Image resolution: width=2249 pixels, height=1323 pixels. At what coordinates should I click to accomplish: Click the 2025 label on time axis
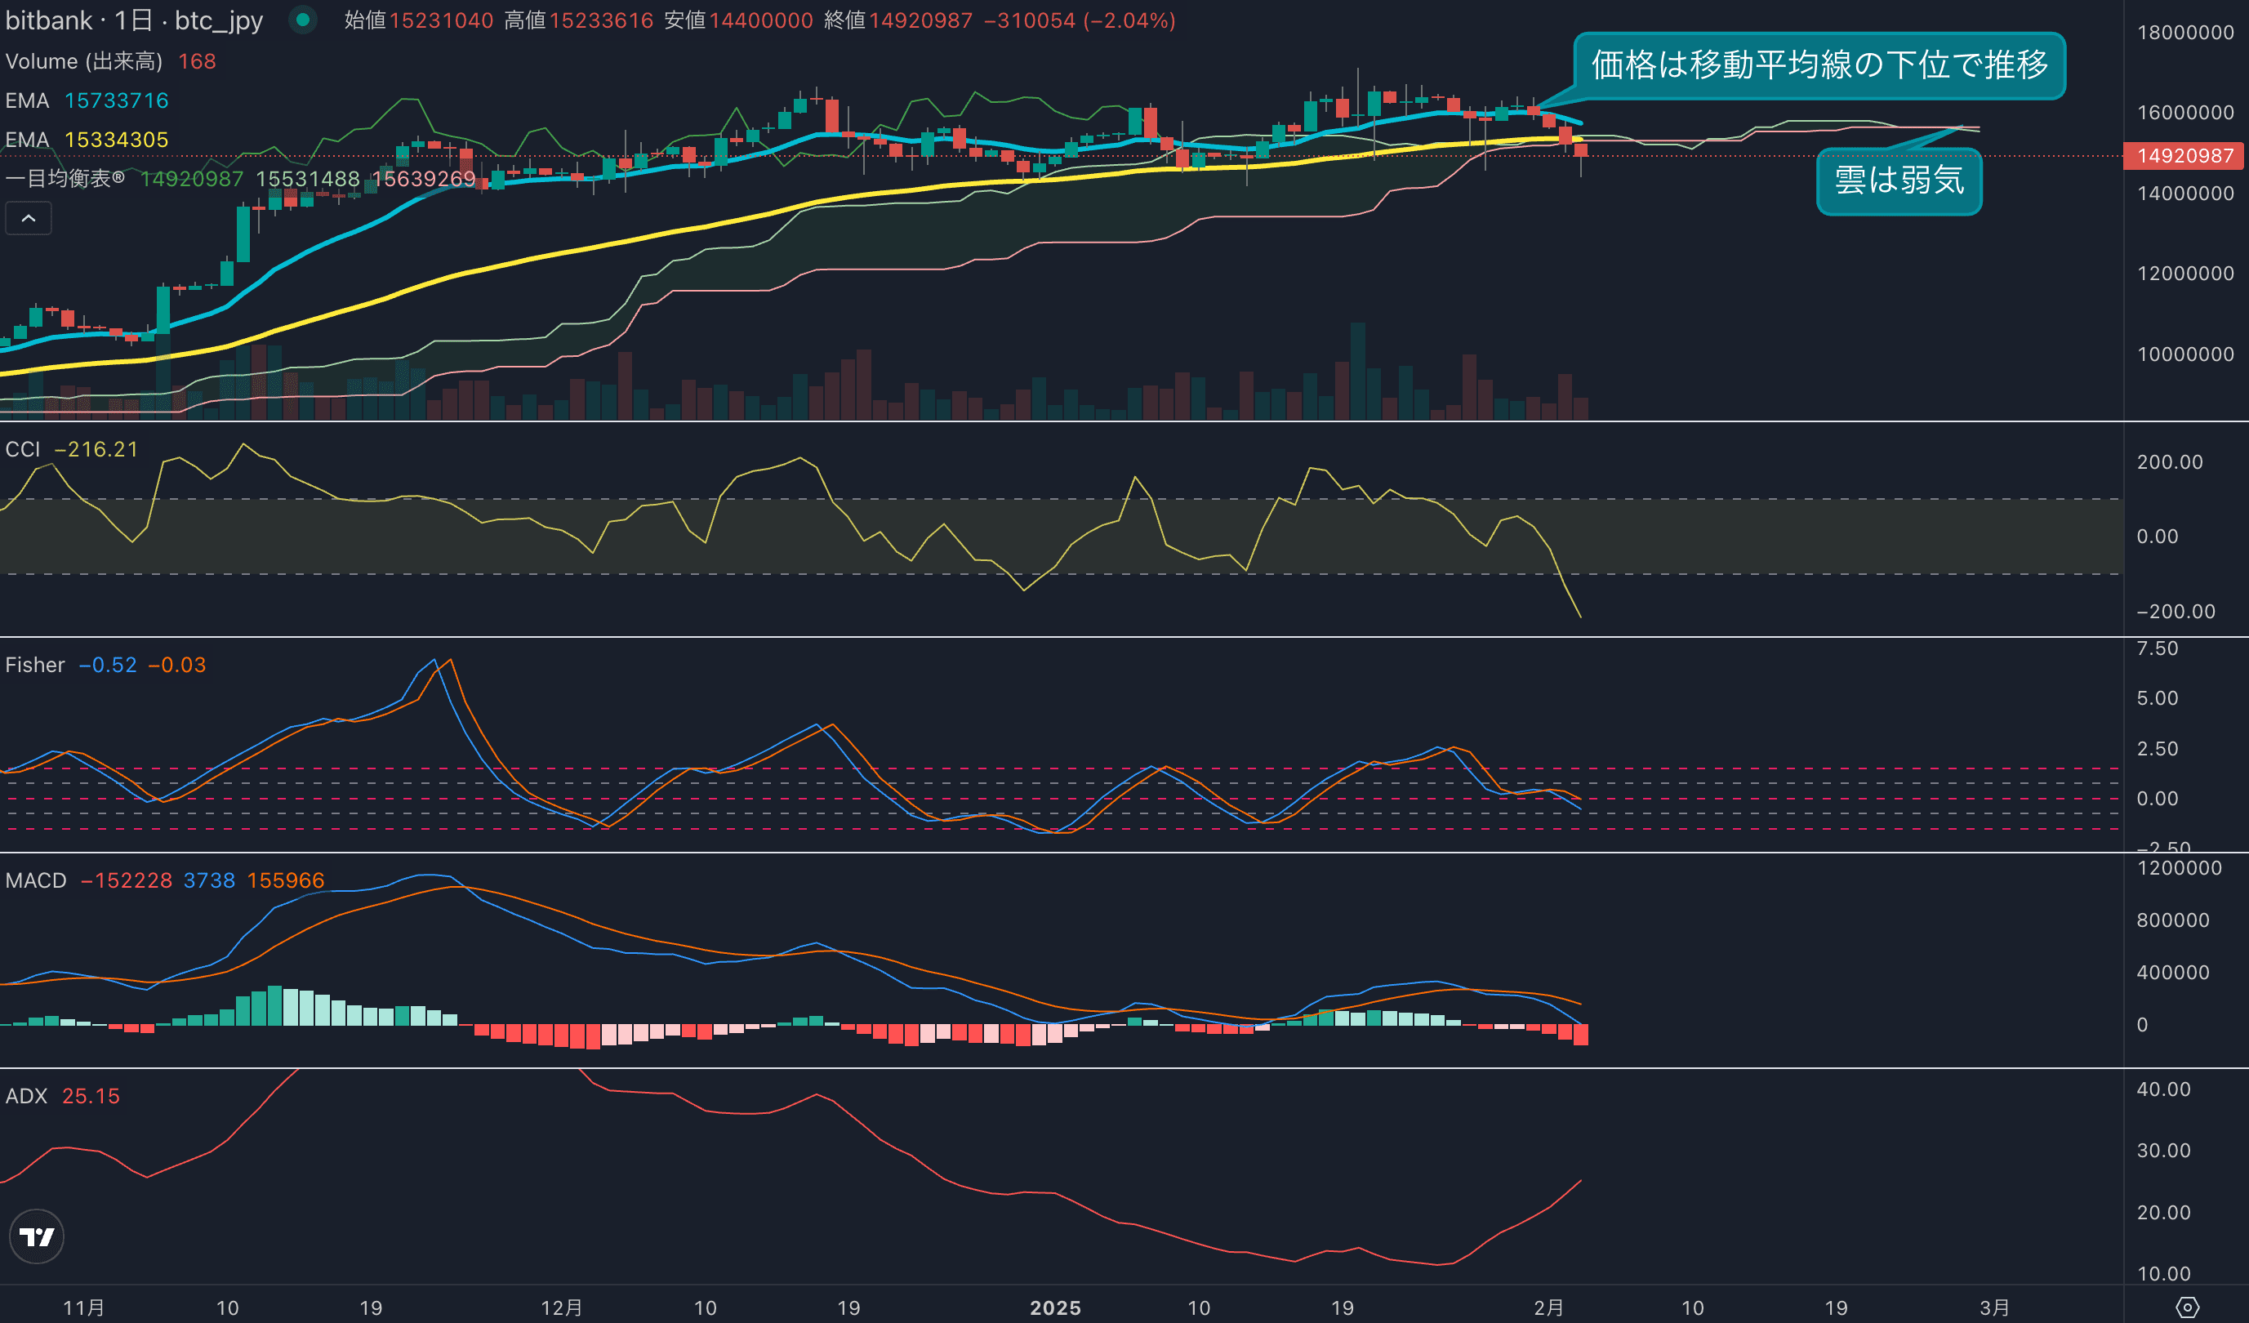tap(1055, 1307)
